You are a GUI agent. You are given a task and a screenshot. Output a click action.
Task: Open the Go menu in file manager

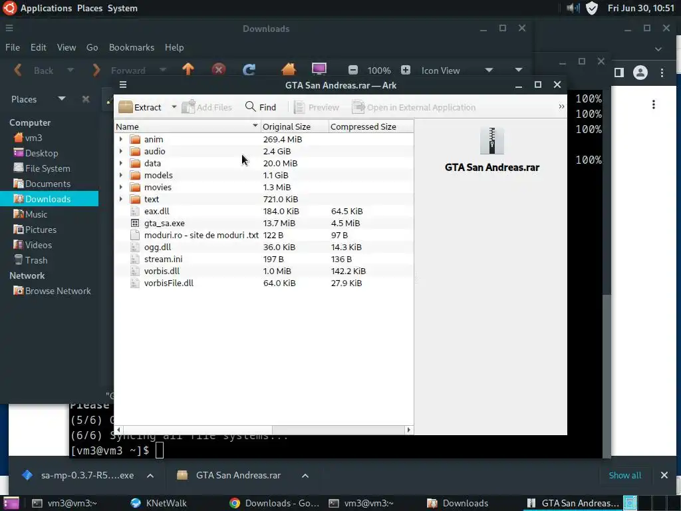[x=92, y=47]
